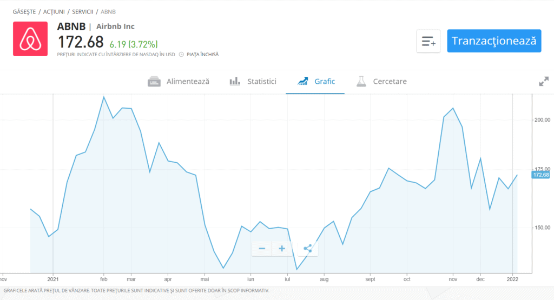This screenshot has width=554, height=300.
Task: Go to Acțiuni breadcrumb link
Action: coord(54,12)
